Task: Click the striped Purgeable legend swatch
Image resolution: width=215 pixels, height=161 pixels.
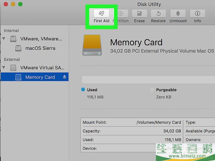Action: click(x=152, y=90)
